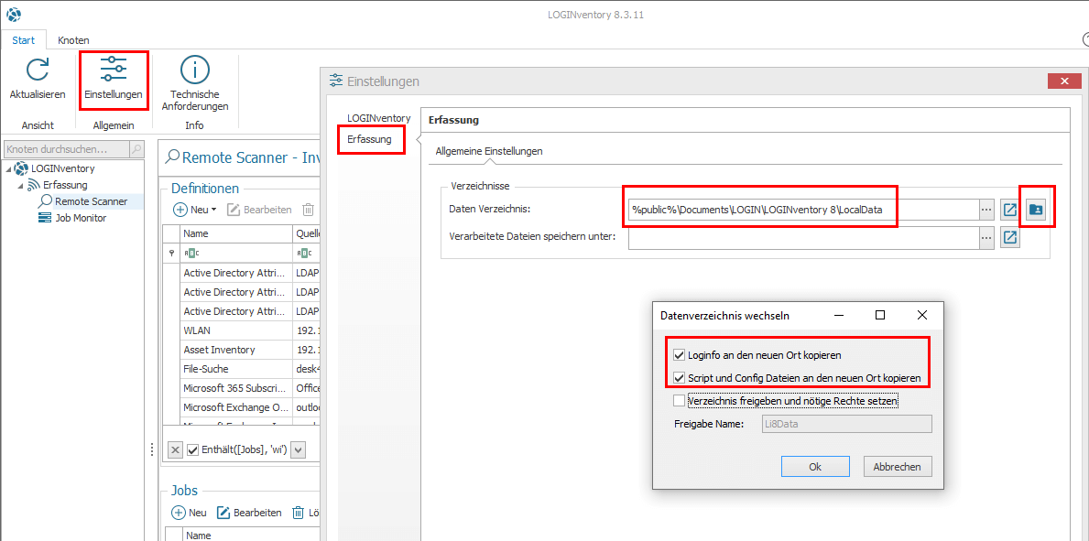Collapse the LOGINventory tree node
Screen dimensions: 1089x541
click(x=8, y=168)
